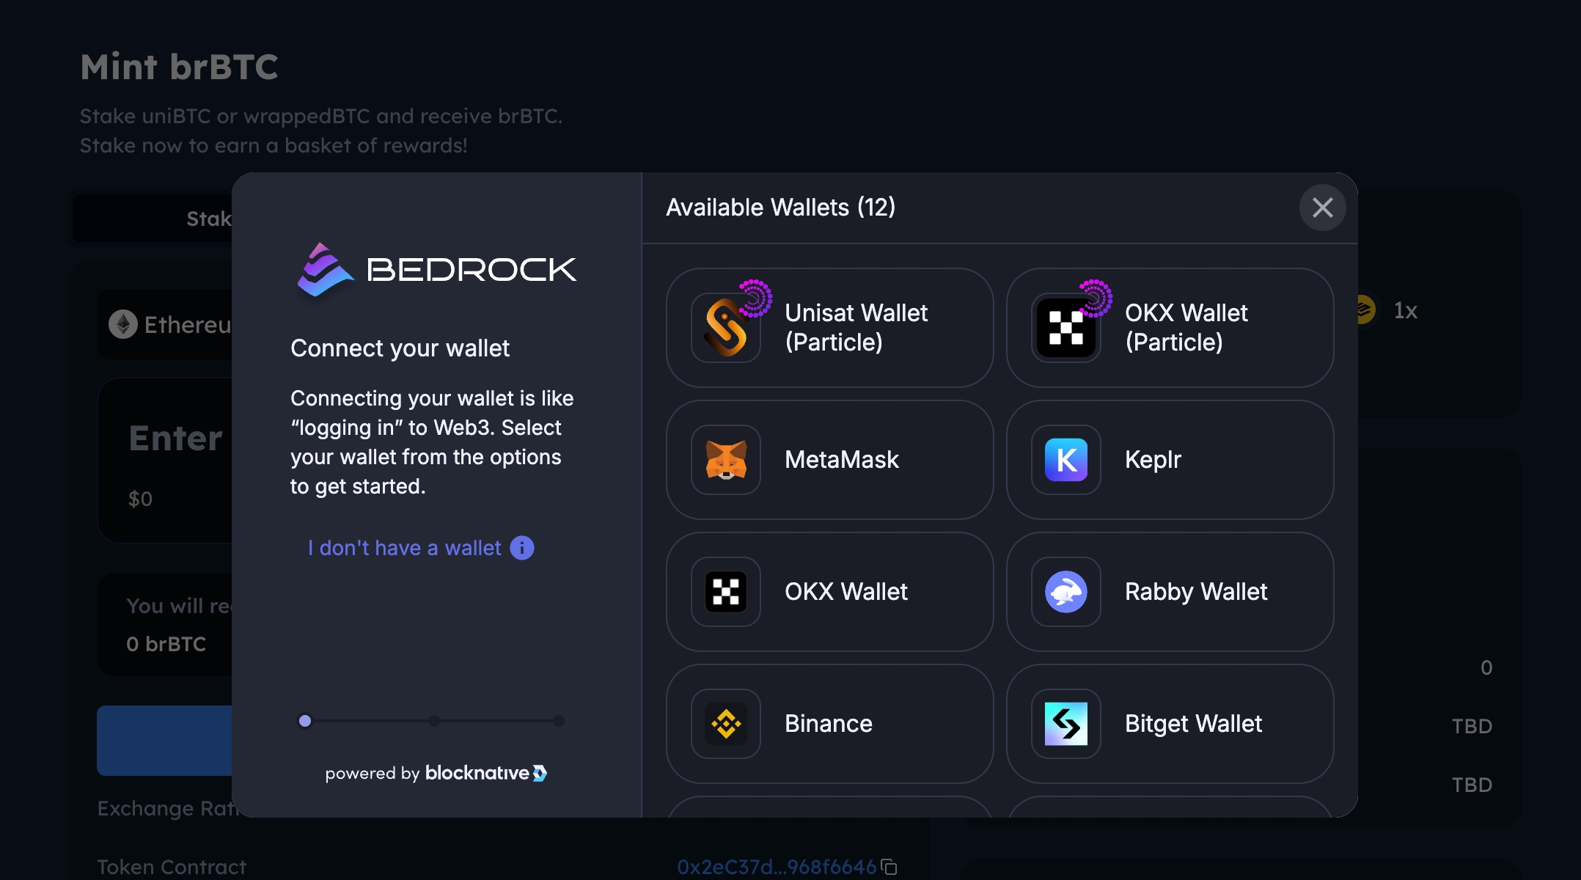Image resolution: width=1581 pixels, height=880 pixels.
Task: Click the middle step progress dot
Action: pyautogui.click(x=434, y=721)
